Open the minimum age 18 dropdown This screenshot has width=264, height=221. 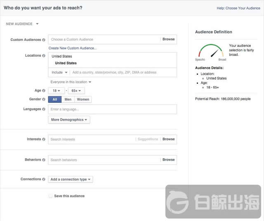tap(56, 91)
